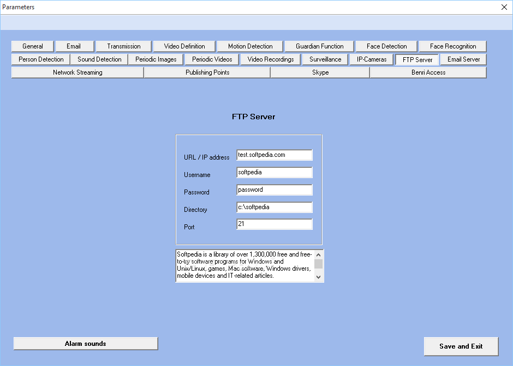513x366 pixels.
Task: Open Sound Detection tab
Action: pyautogui.click(x=99, y=59)
